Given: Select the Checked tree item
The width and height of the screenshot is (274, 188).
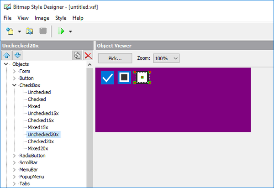Looking at the screenshot, I should pos(37,99).
